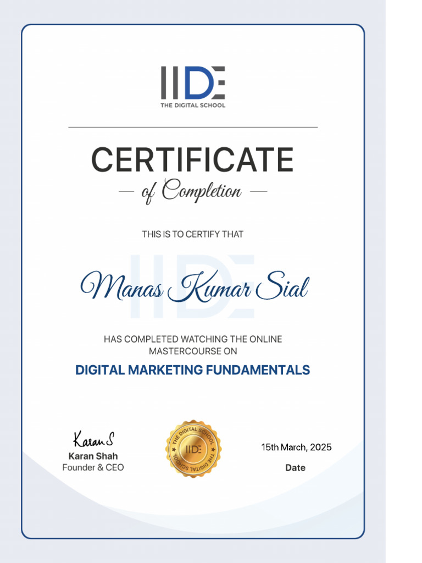The height and width of the screenshot is (563, 422).
Task: Click 'THE DIGITAL SCHOOL' text under logo
Action: point(193,105)
